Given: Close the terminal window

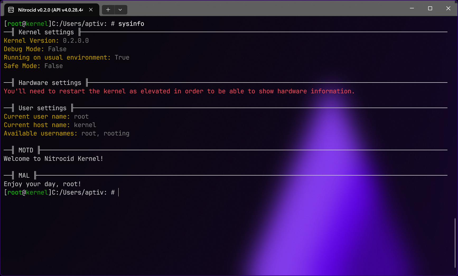Looking at the screenshot, I should pyautogui.click(x=448, y=8).
